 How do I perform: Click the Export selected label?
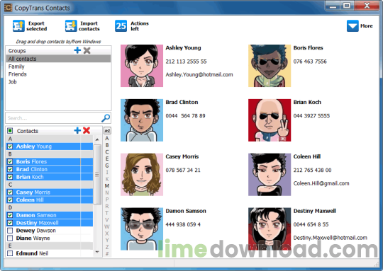point(37,26)
